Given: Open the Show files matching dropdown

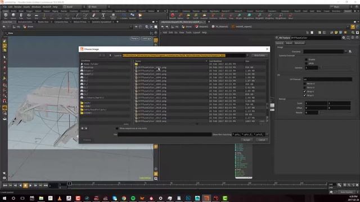Looking at the screenshot, I should [267, 135].
